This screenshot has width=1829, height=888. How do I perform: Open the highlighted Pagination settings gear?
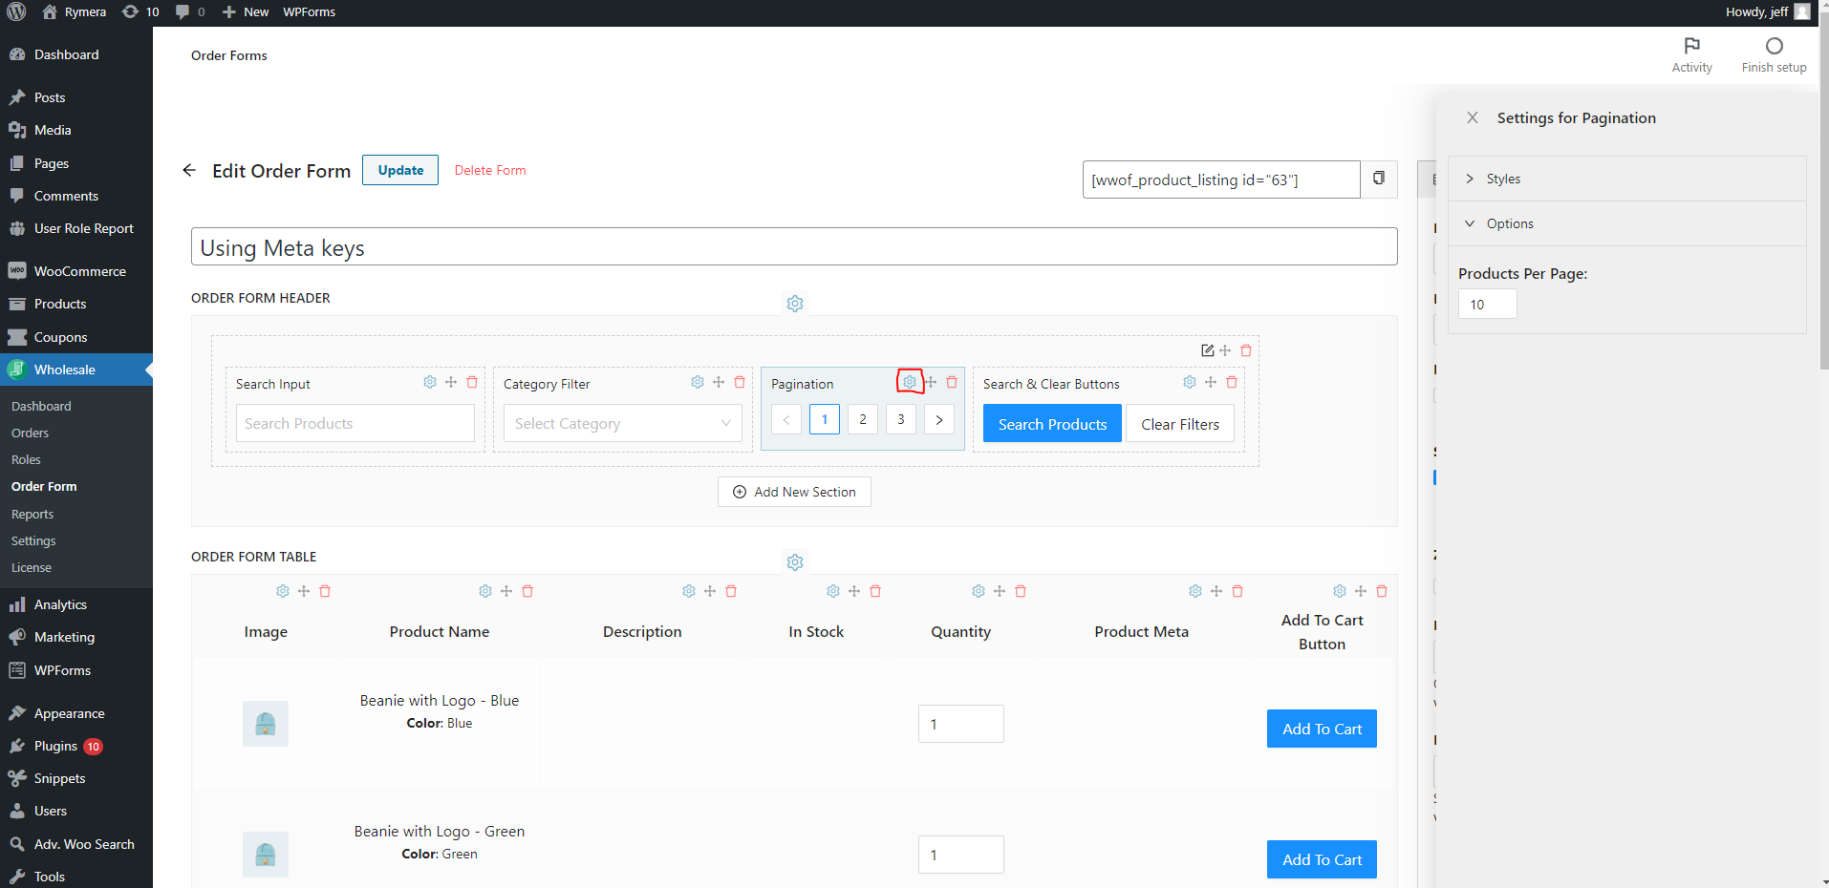click(x=908, y=381)
